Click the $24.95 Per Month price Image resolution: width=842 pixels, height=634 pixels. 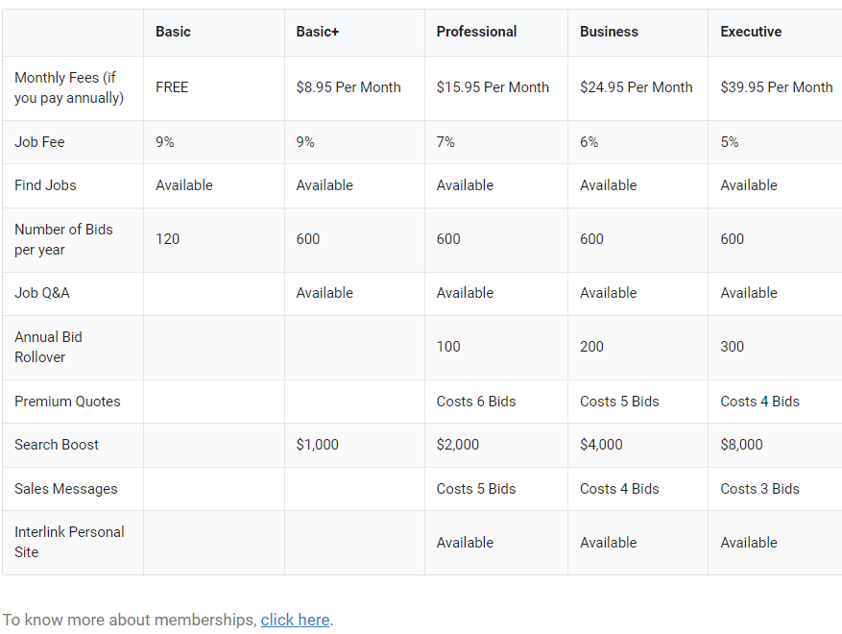[x=636, y=87]
